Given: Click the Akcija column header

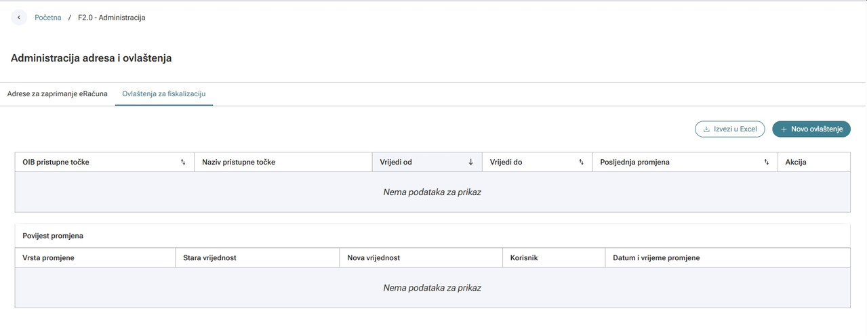Looking at the screenshot, I should (813, 163).
